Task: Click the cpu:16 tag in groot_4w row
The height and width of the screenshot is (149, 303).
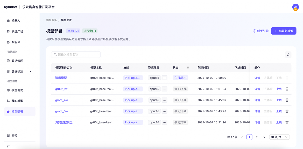Action: pyautogui.click(x=154, y=100)
